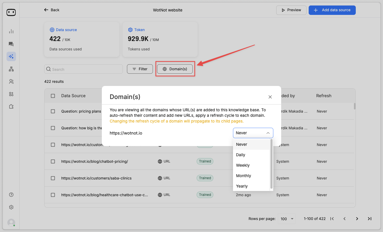Go to the last page of results
This screenshot has height=232, width=383.
click(369, 219)
